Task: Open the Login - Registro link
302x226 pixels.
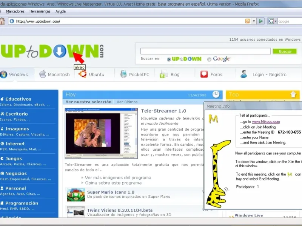Action: pyautogui.click(x=270, y=75)
